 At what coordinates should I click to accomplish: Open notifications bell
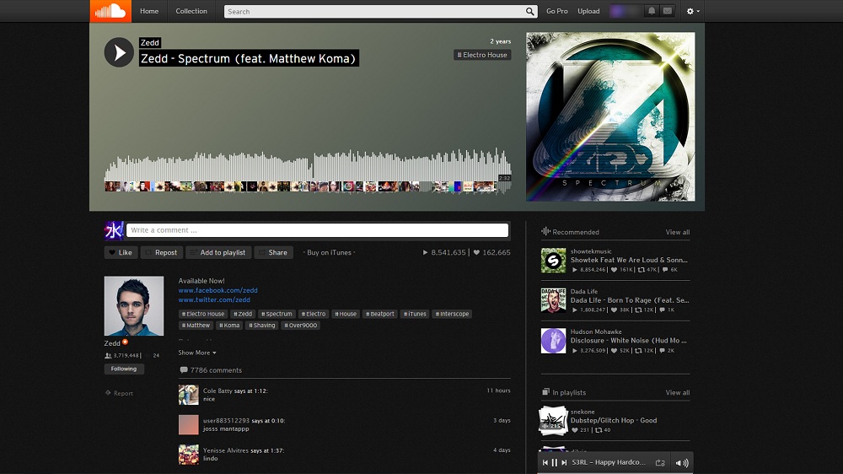(x=652, y=11)
